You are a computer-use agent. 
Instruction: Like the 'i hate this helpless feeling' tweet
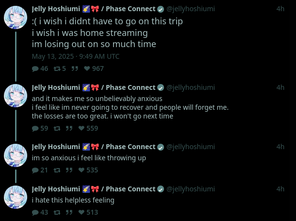[x=82, y=212]
